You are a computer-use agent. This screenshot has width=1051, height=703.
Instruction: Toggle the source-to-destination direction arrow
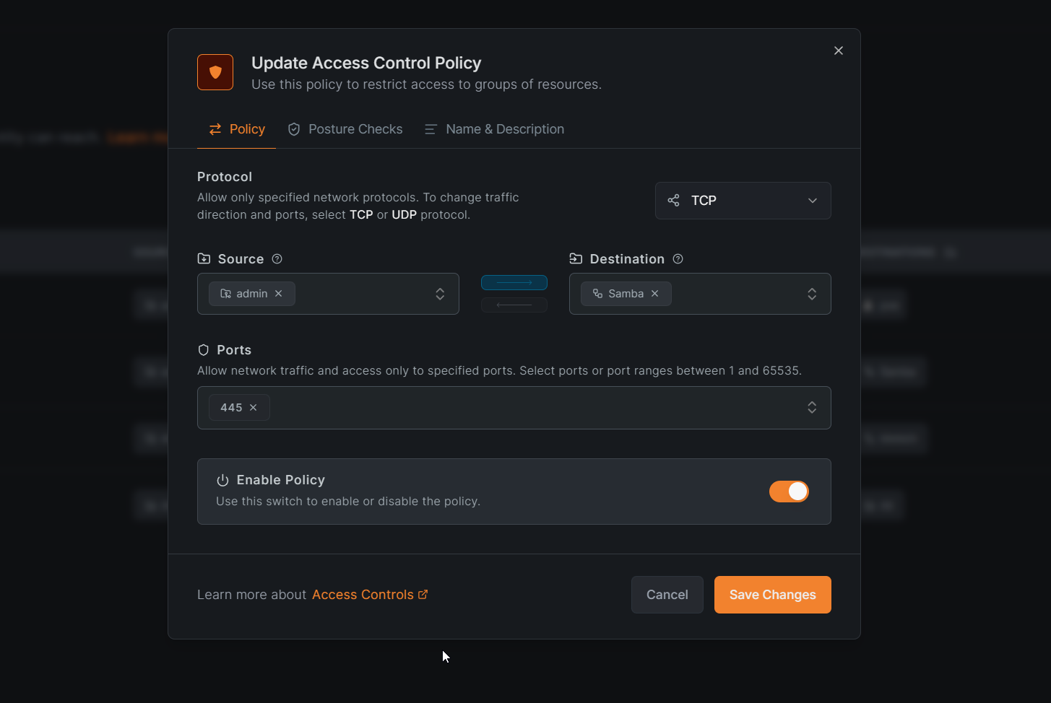click(514, 283)
